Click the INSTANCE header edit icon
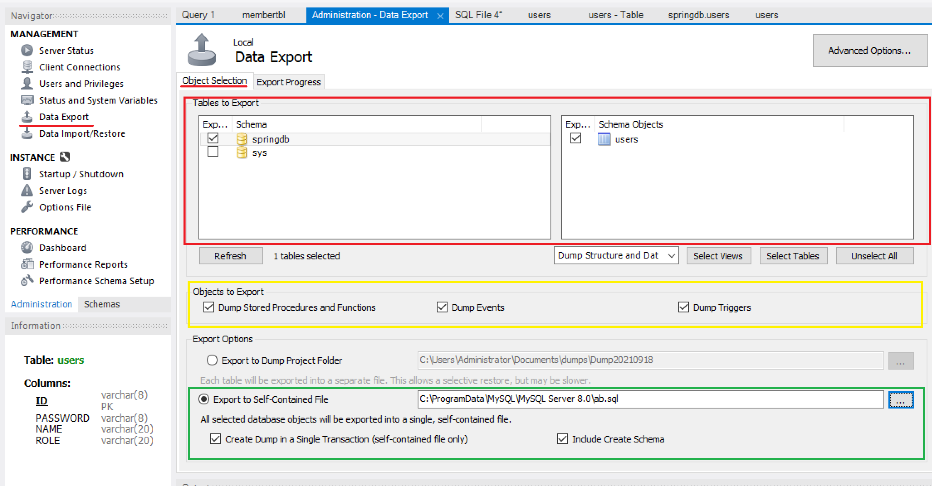 pyautogui.click(x=65, y=157)
